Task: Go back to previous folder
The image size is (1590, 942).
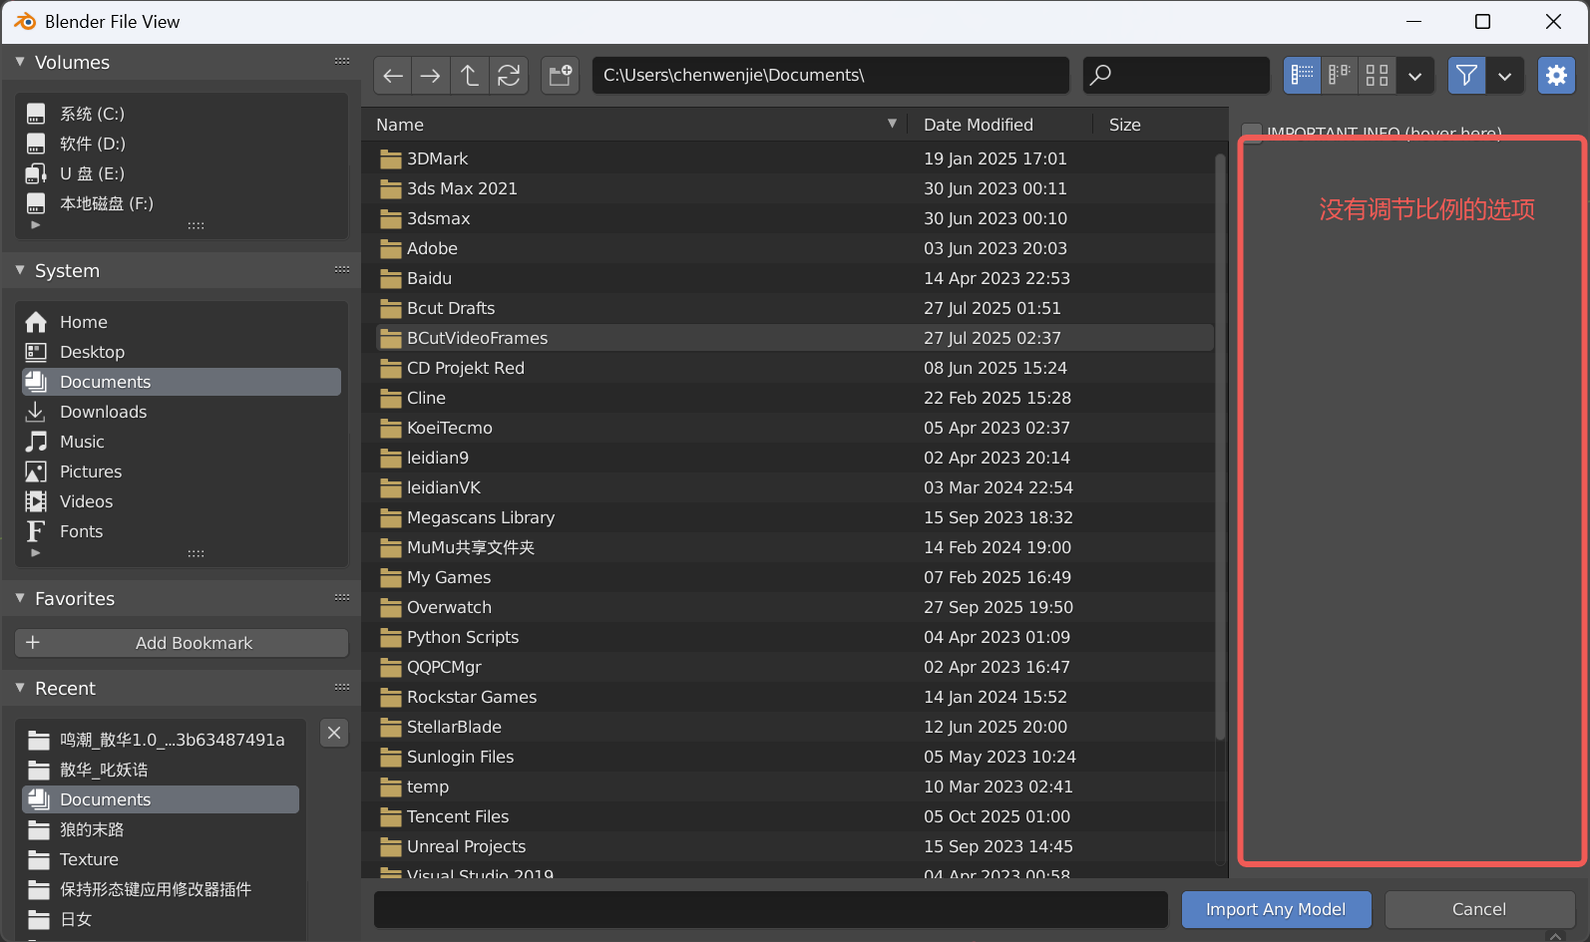Action: pyautogui.click(x=393, y=76)
